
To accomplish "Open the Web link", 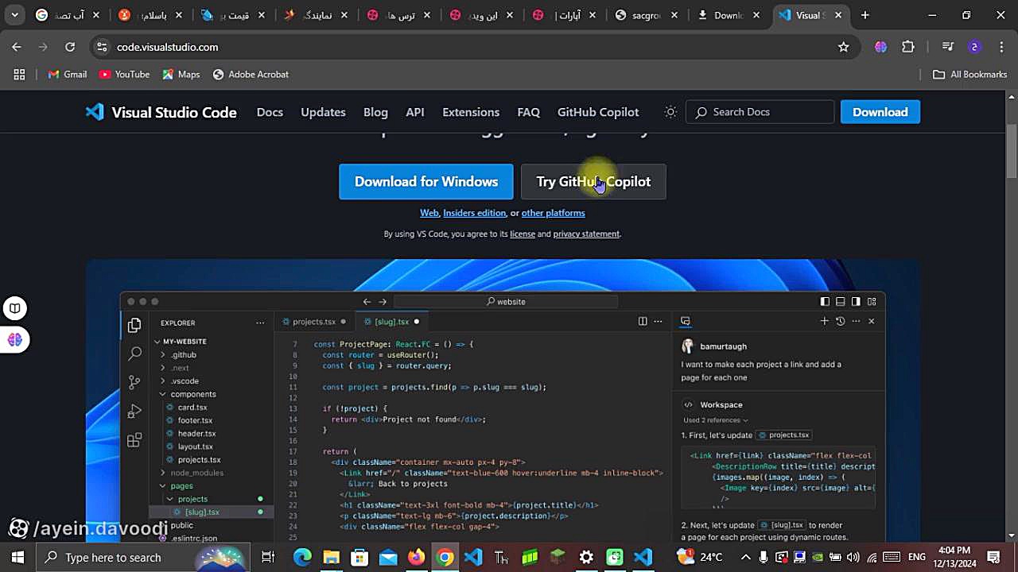I will tap(429, 213).
